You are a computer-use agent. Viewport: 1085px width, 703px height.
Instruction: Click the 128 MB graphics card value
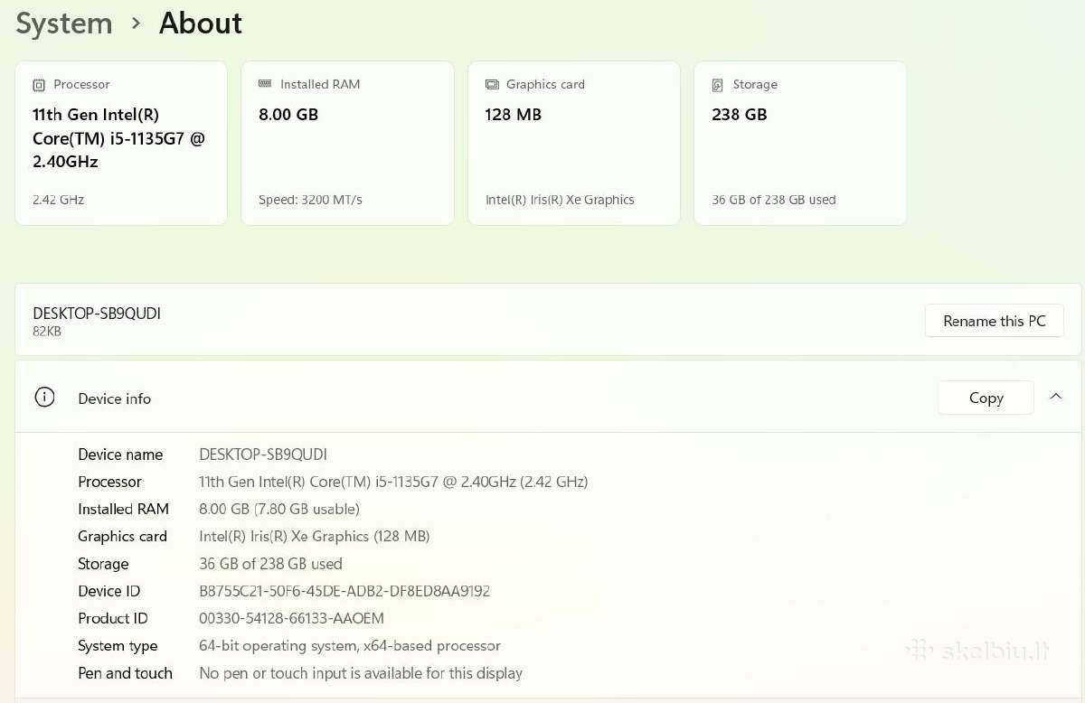(514, 115)
